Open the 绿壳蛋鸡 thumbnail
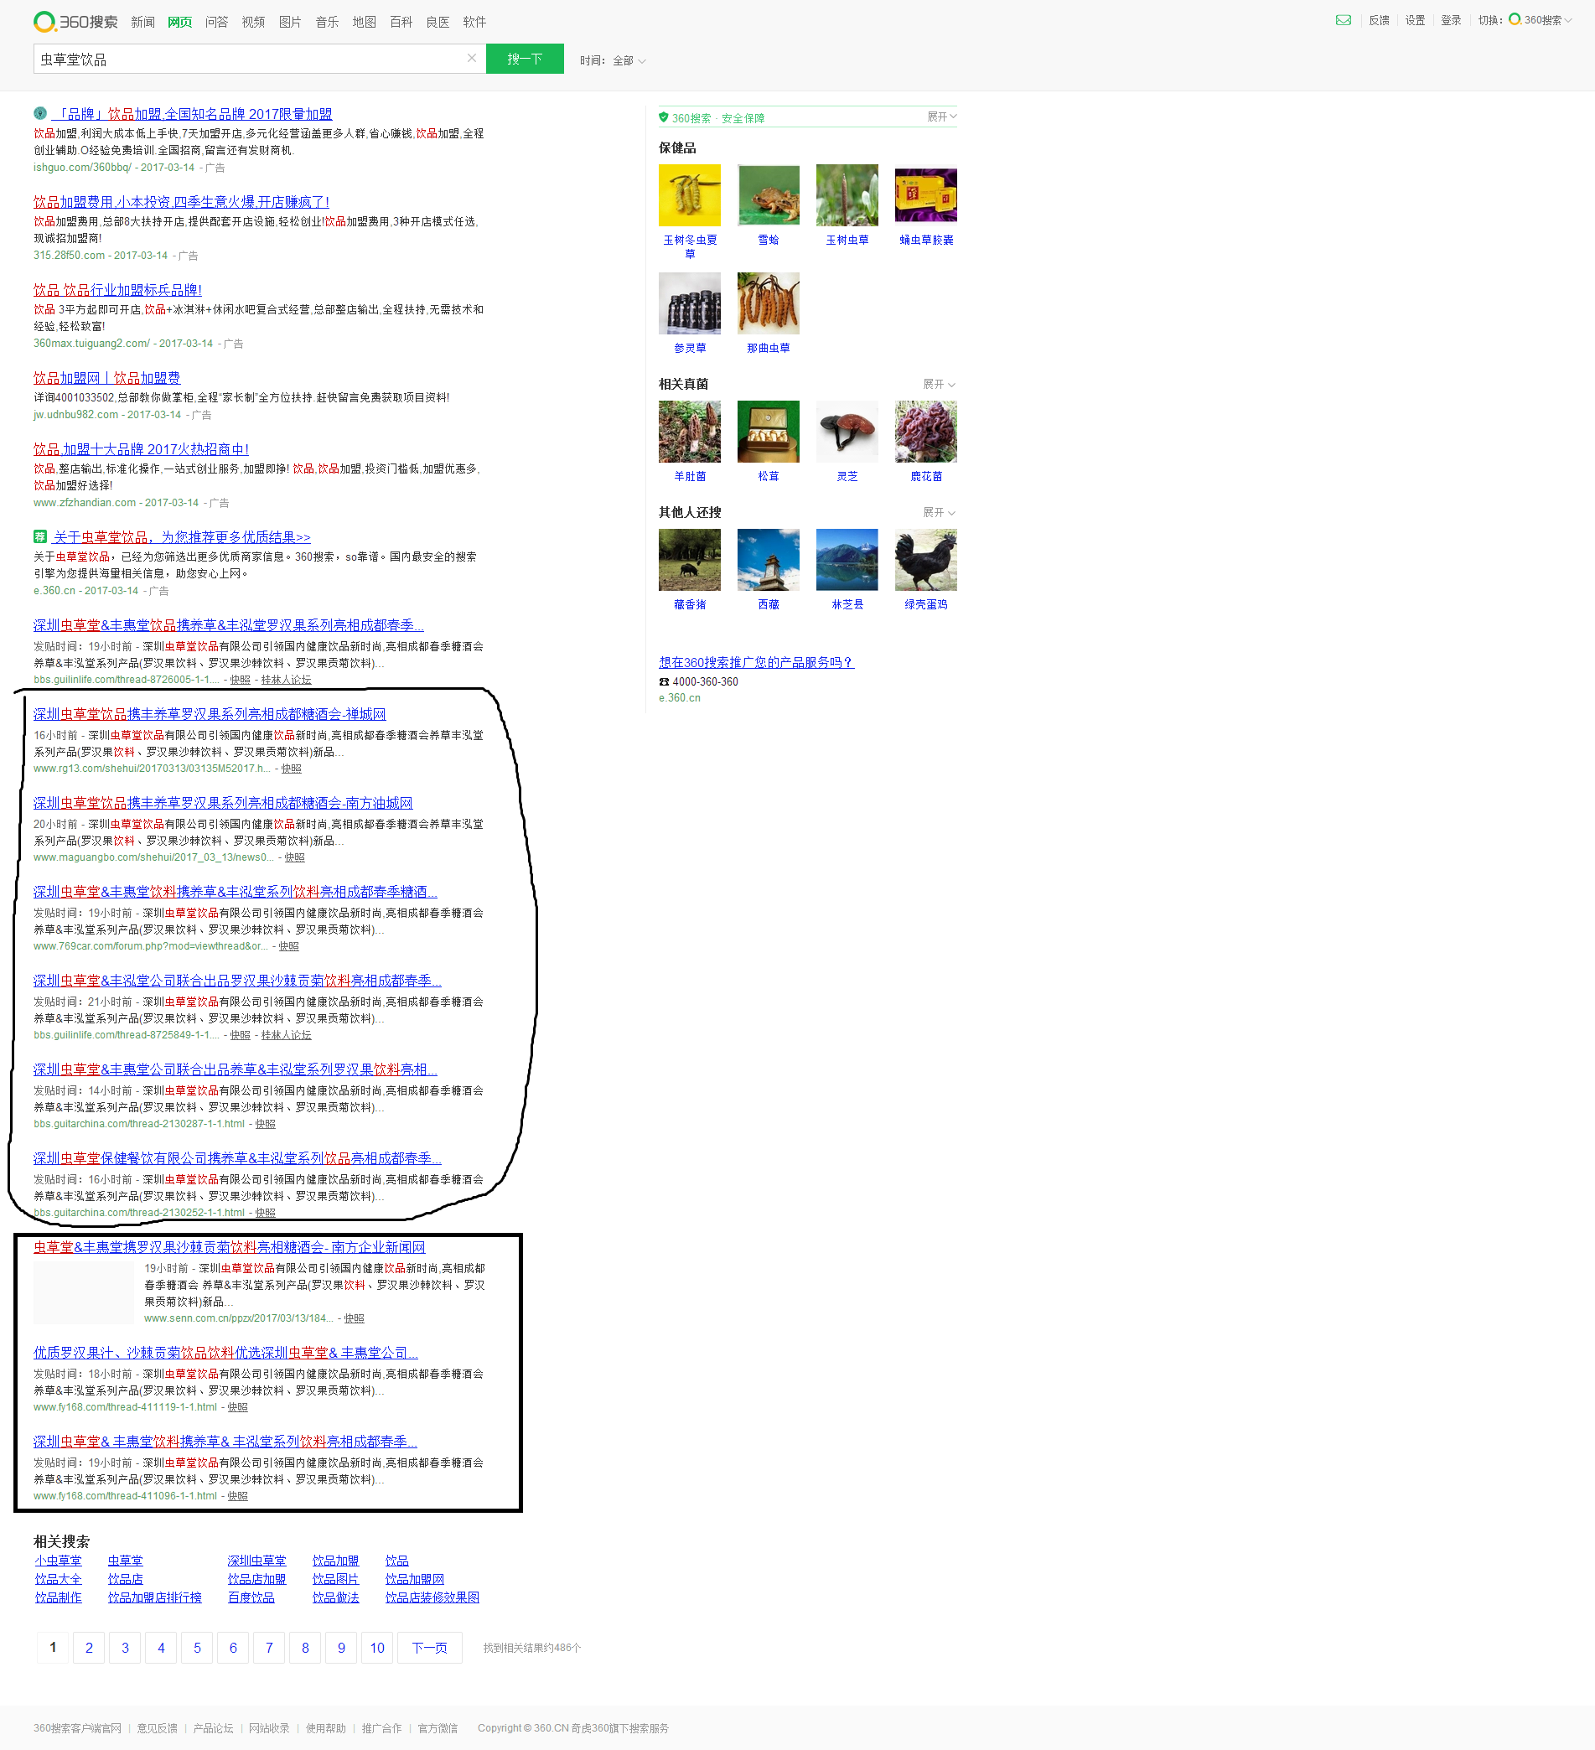This screenshot has width=1595, height=1750. click(x=925, y=560)
